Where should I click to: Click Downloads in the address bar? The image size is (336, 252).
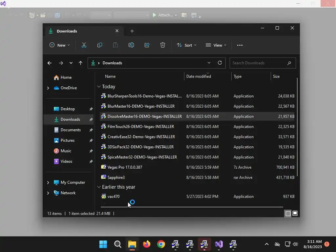click(x=112, y=63)
